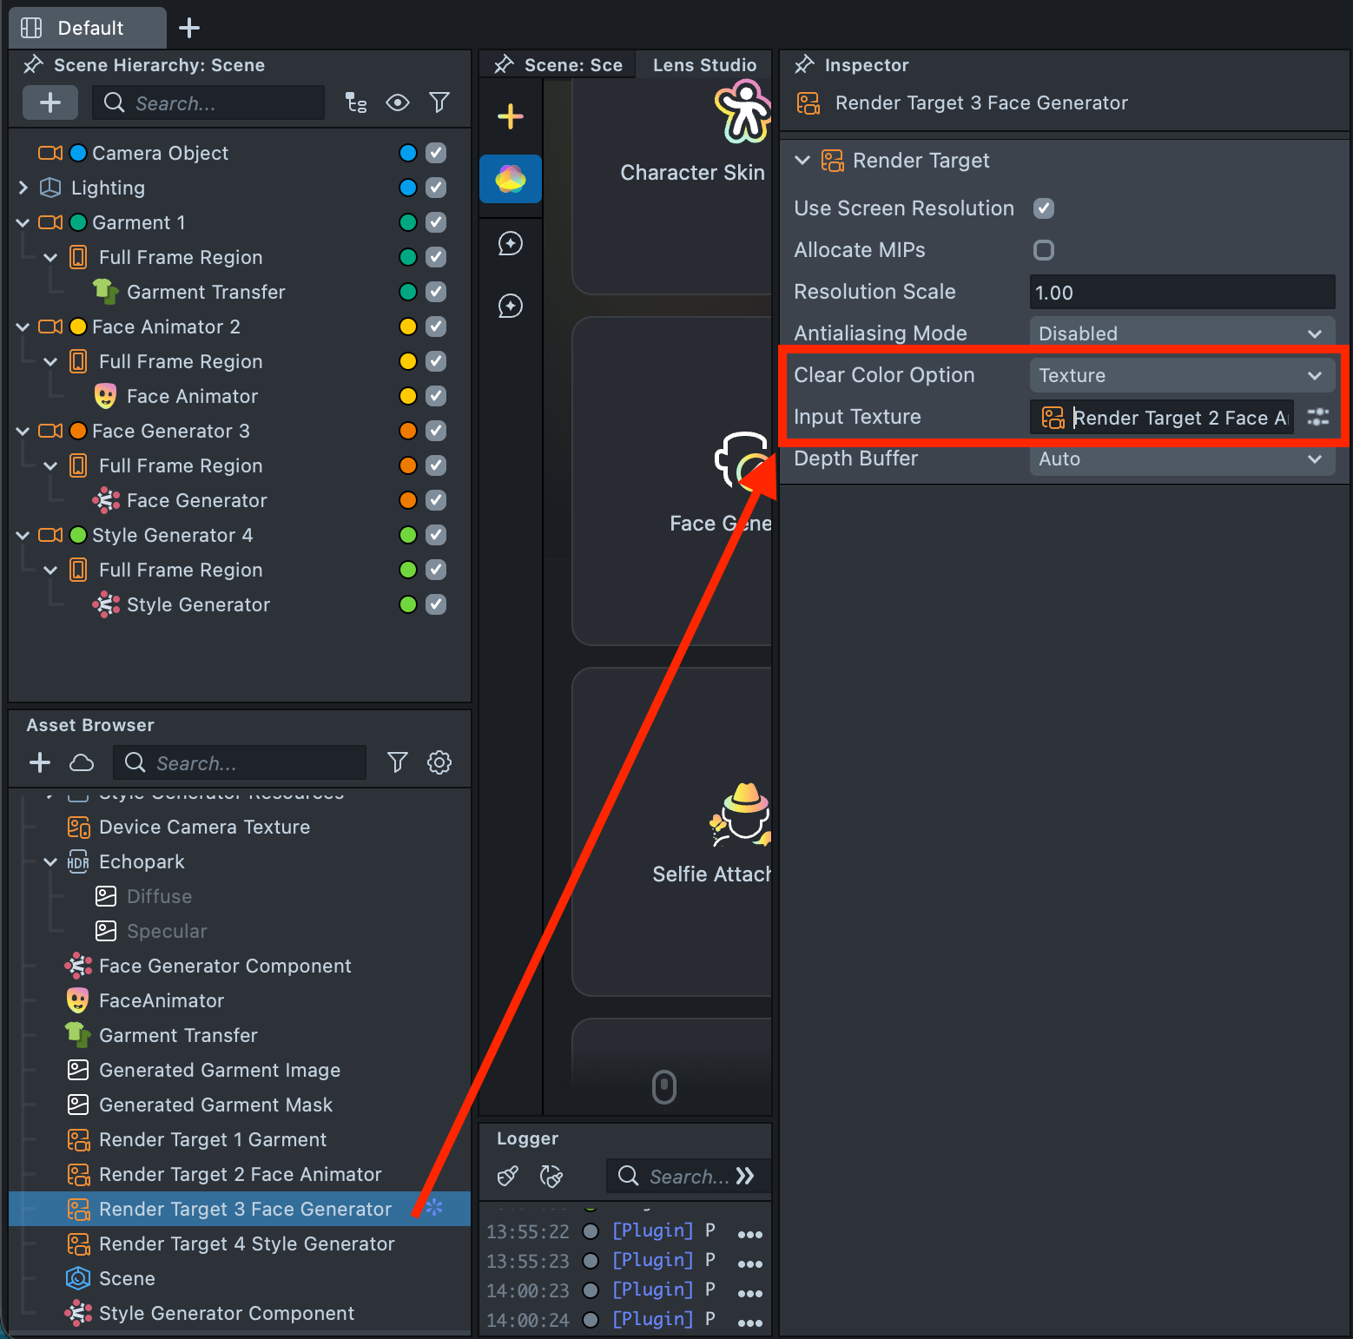Collapse the Render Target inspector section
This screenshot has height=1339, width=1353.
[x=802, y=161]
